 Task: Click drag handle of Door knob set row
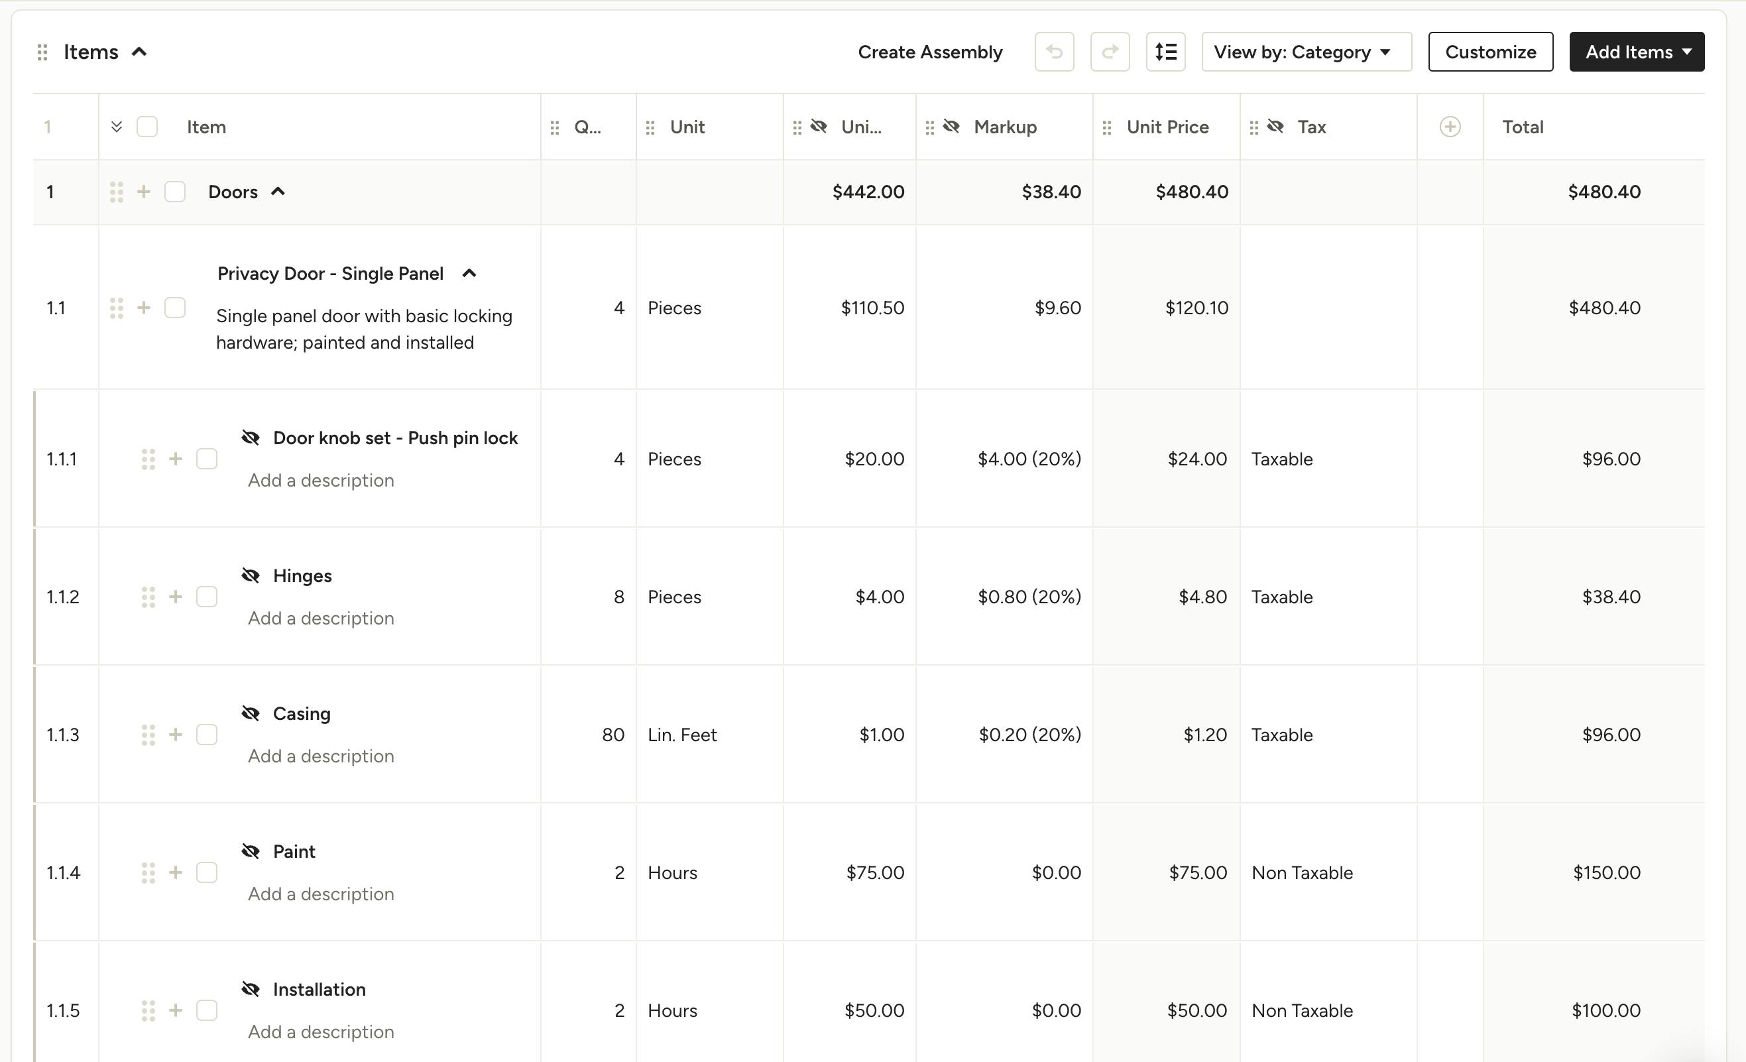[148, 459]
